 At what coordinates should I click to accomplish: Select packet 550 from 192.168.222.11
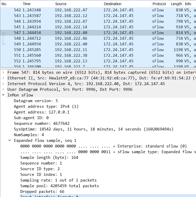pyautogui.click(x=77, y=50)
